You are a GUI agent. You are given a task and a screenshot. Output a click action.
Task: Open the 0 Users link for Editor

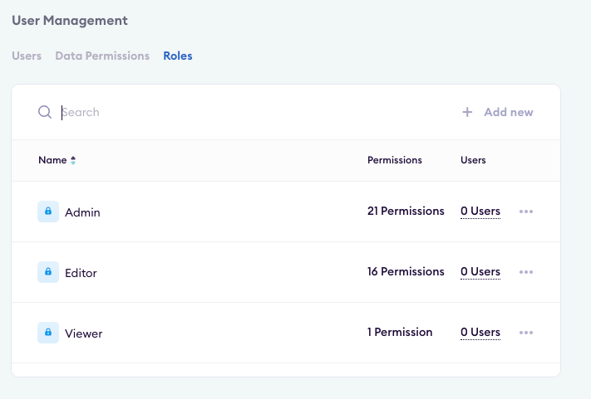[480, 272]
